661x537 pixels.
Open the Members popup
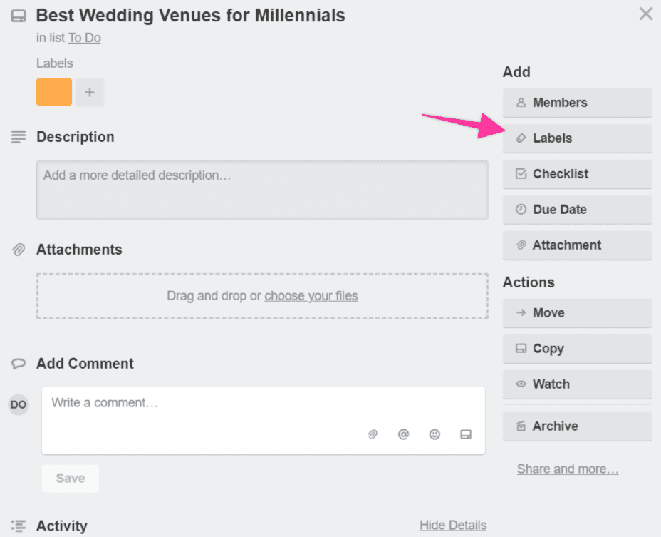click(577, 103)
